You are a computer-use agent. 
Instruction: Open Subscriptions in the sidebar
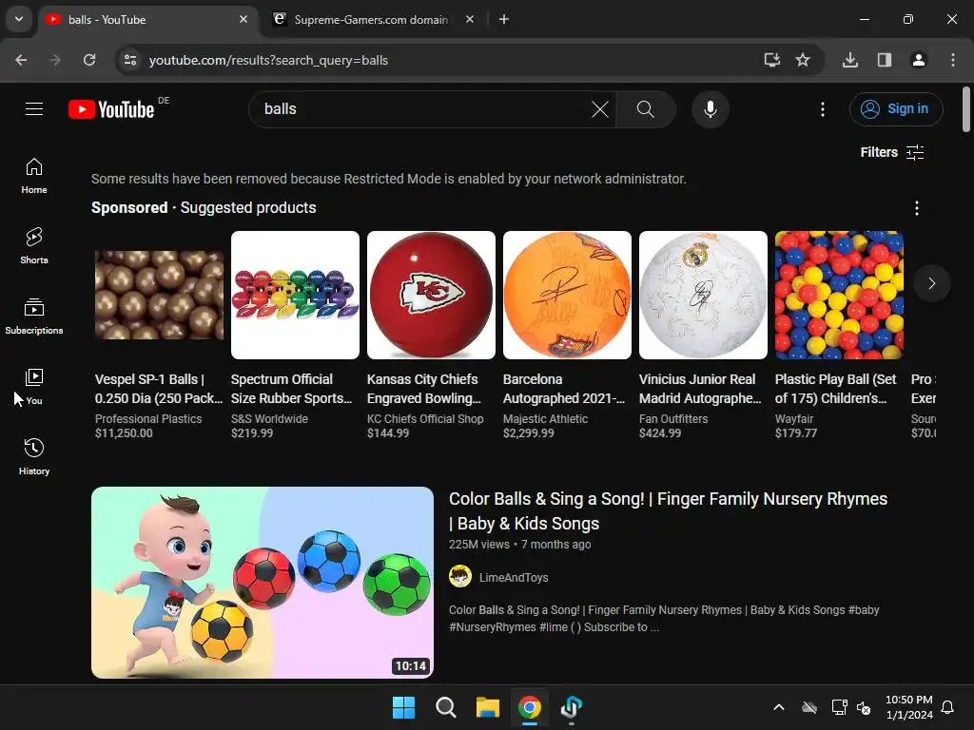pos(34,317)
